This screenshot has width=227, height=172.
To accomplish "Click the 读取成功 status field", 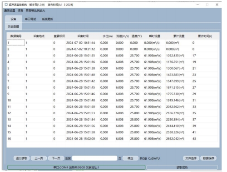I will [x=182, y=167].
